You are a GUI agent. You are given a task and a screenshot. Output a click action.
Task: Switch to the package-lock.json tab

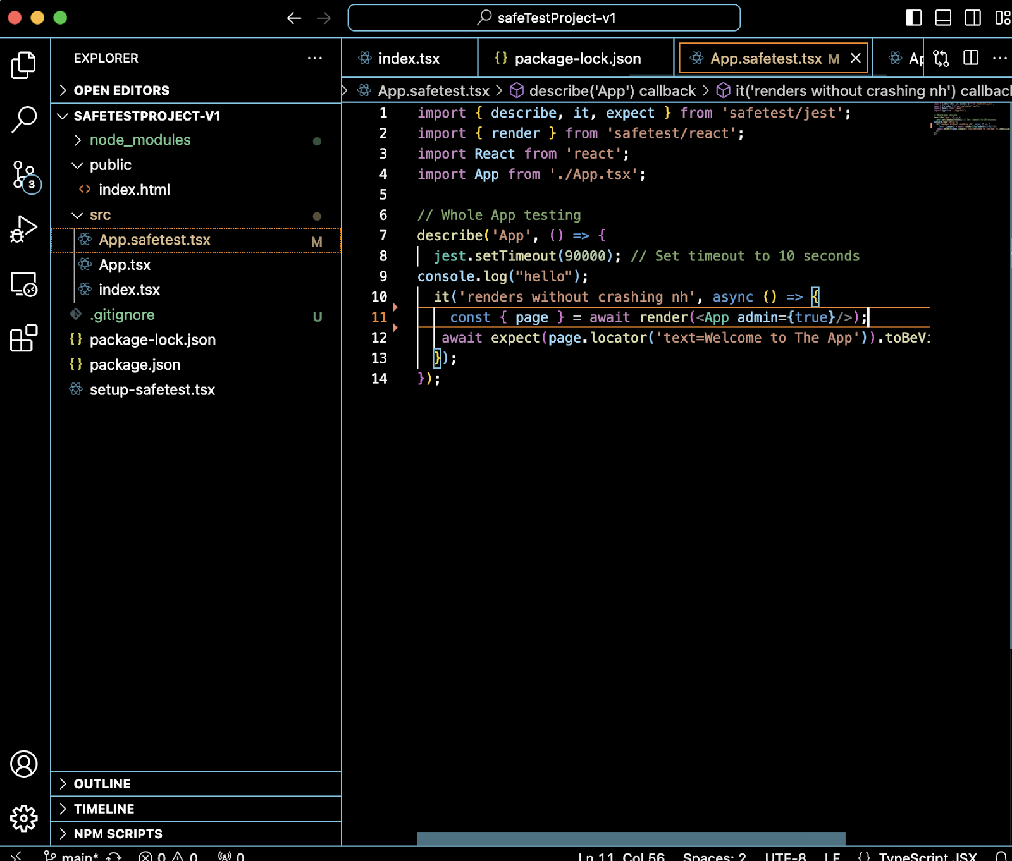[x=576, y=58]
